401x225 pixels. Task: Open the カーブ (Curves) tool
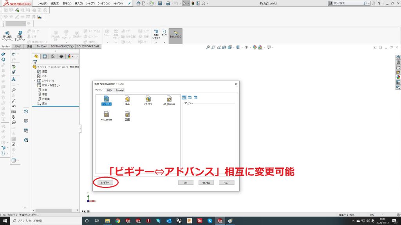(164, 34)
